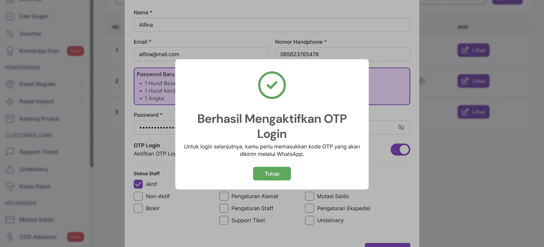
Task: Click the Lihat button for row 1
Action: click(473, 50)
